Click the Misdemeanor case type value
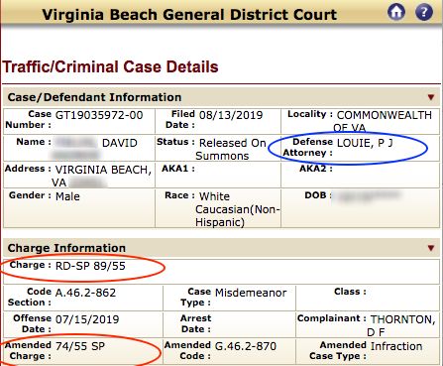443x366 pixels. click(251, 293)
